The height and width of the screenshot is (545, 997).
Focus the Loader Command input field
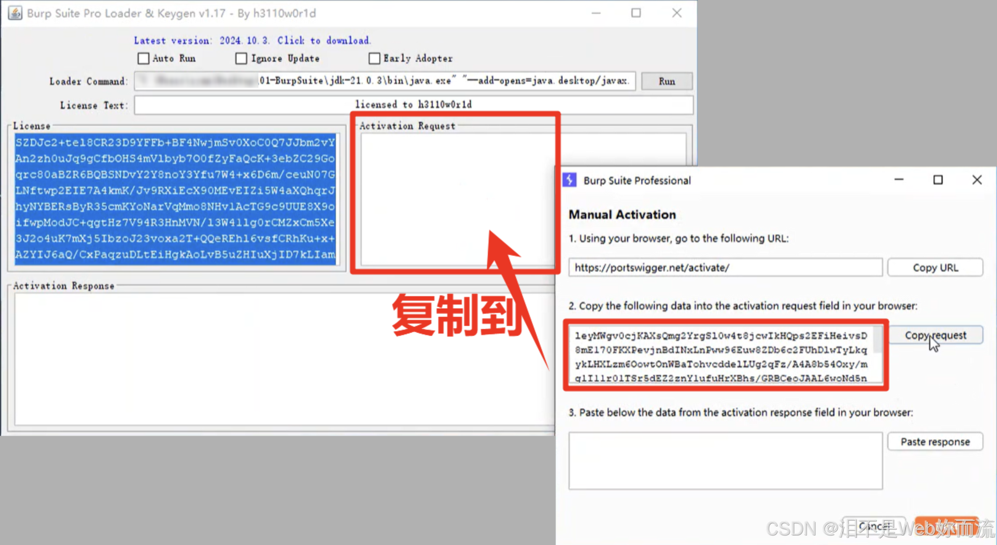coord(385,81)
